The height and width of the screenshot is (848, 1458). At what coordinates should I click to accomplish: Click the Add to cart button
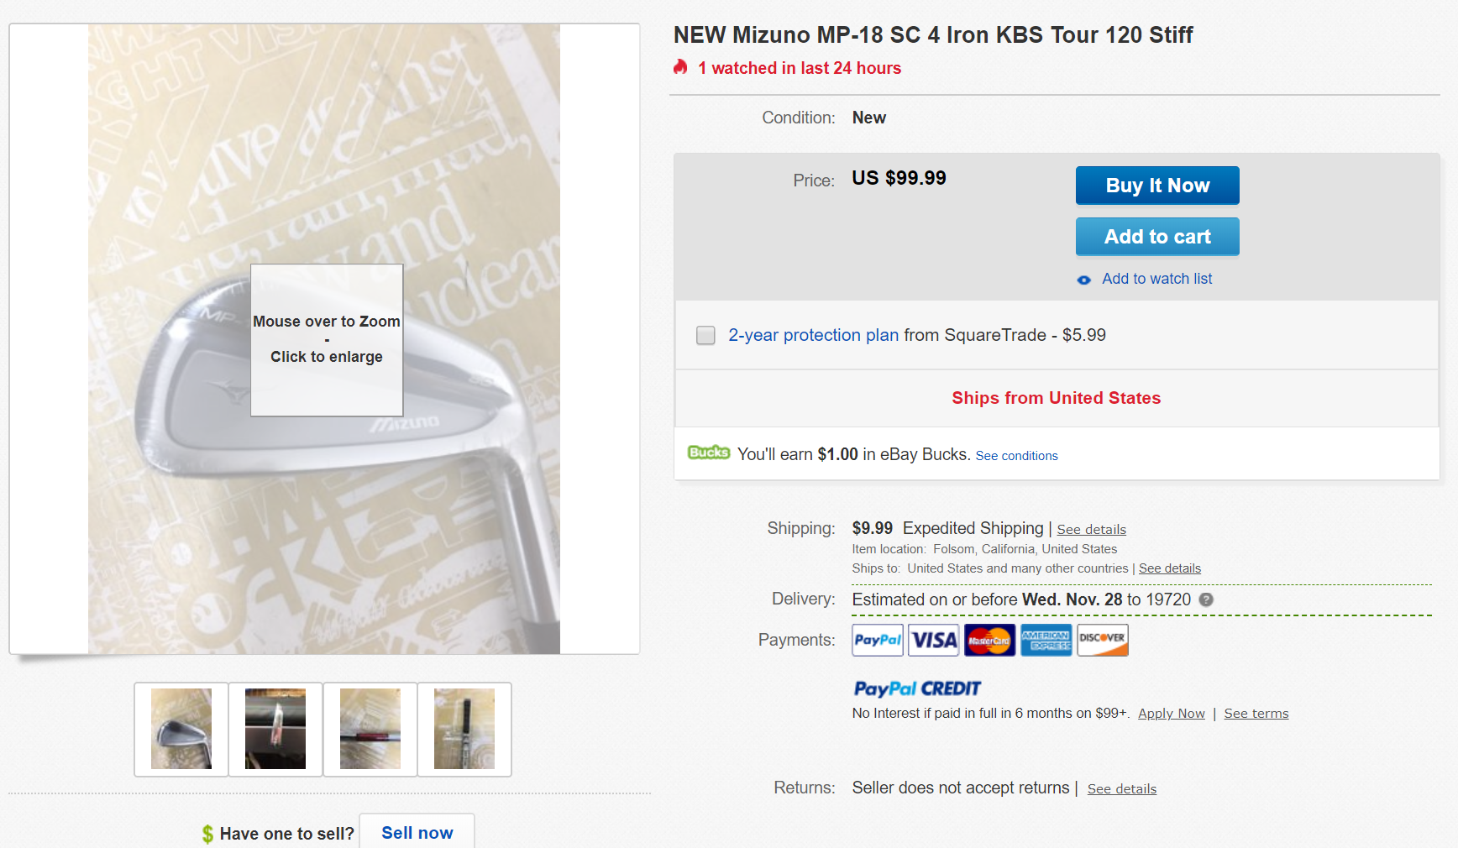[1157, 237]
